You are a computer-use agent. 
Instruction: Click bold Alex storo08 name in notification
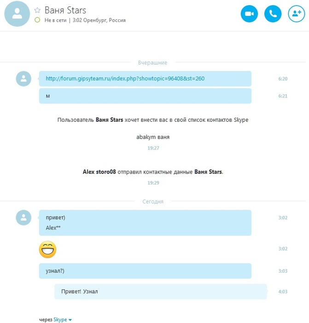(99, 172)
